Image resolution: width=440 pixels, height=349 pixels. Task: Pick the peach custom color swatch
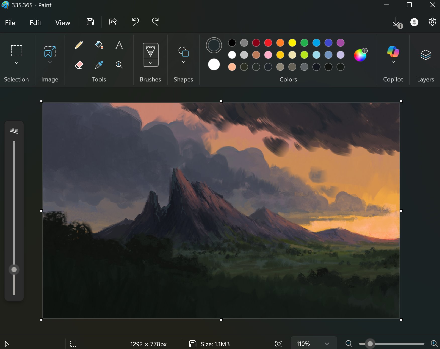pyautogui.click(x=232, y=67)
